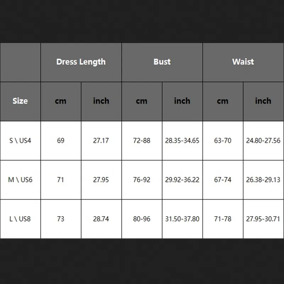Select the 73 cm dress length cell
The height and width of the screenshot is (284, 284).
61,219
